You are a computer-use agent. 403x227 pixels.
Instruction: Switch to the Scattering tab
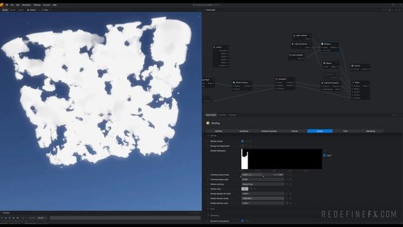[244, 131]
